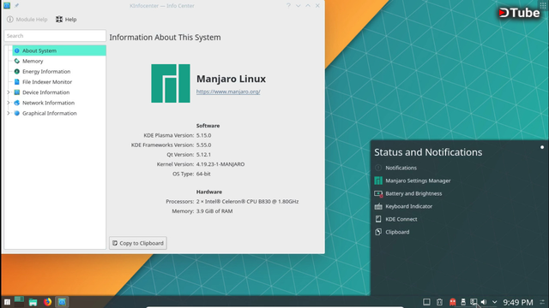Click the Copy to Clipboard button
The width and height of the screenshot is (549, 308).
[138, 243]
